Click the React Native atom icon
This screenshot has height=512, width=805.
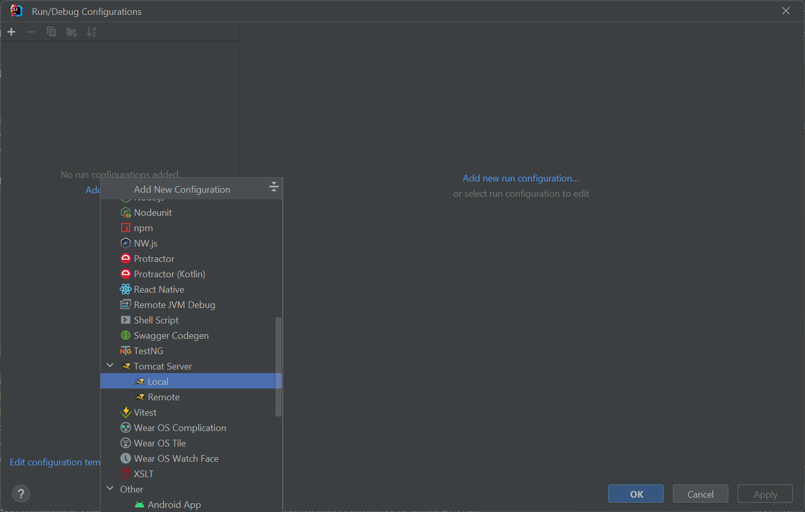click(x=126, y=289)
